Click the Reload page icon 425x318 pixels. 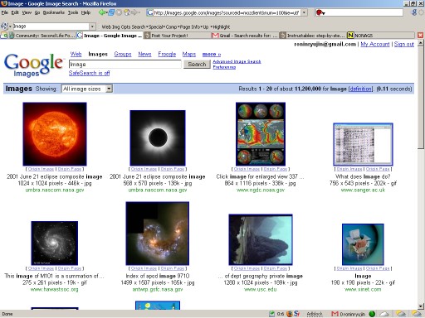pyautogui.click(x=111, y=12)
